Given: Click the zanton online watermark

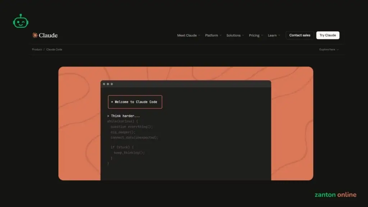Looking at the screenshot, I should click(x=335, y=195).
